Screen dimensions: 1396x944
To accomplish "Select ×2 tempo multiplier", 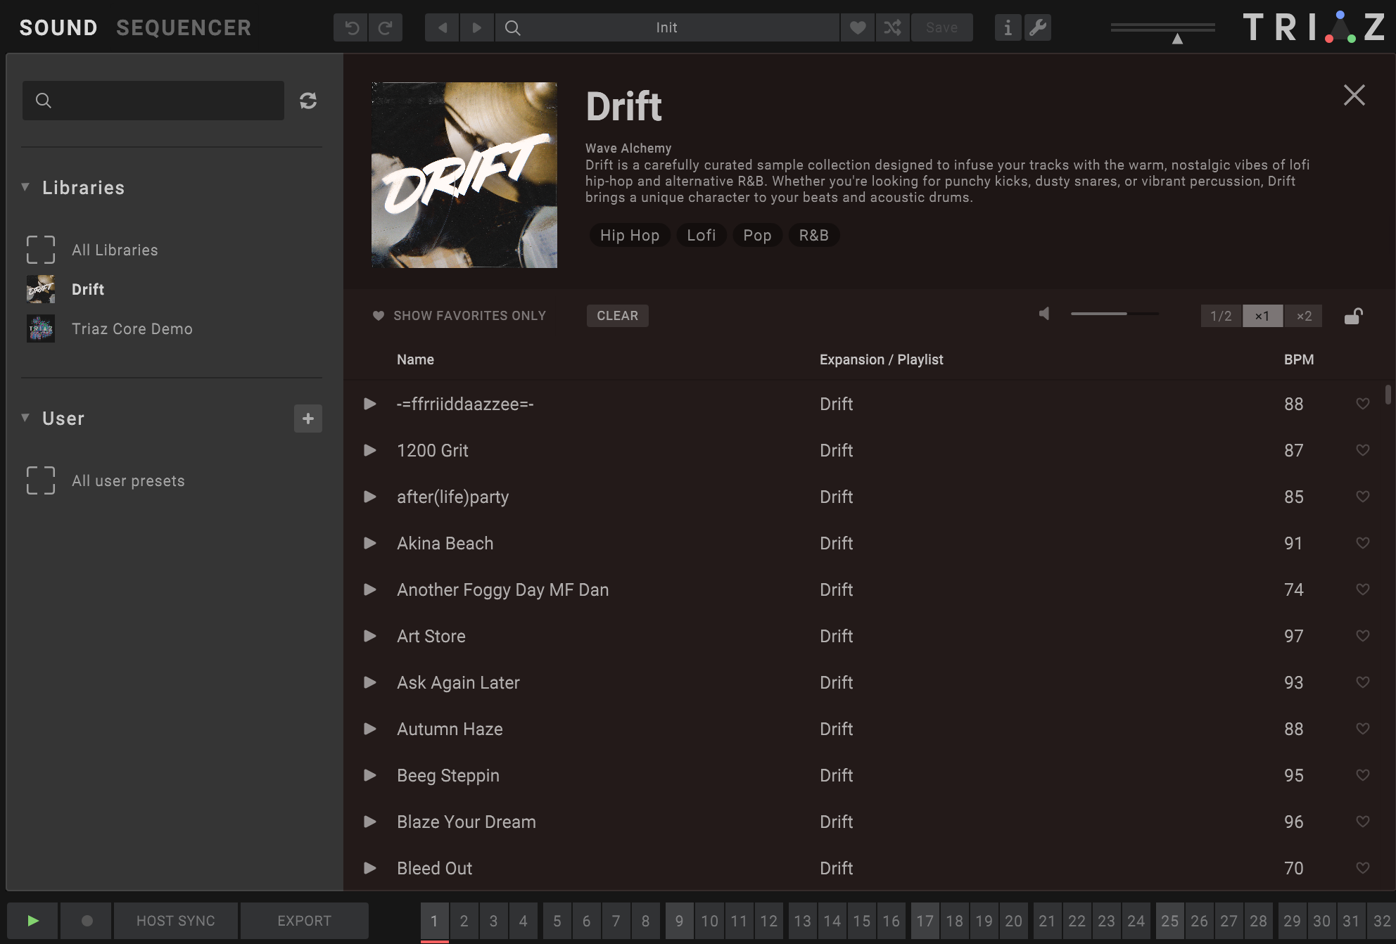I will (x=1304, y=316).
